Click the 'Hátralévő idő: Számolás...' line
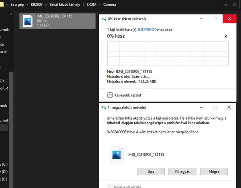Image resolution: width=241 pixels, height=188 pixels. (x=128, y=77)
